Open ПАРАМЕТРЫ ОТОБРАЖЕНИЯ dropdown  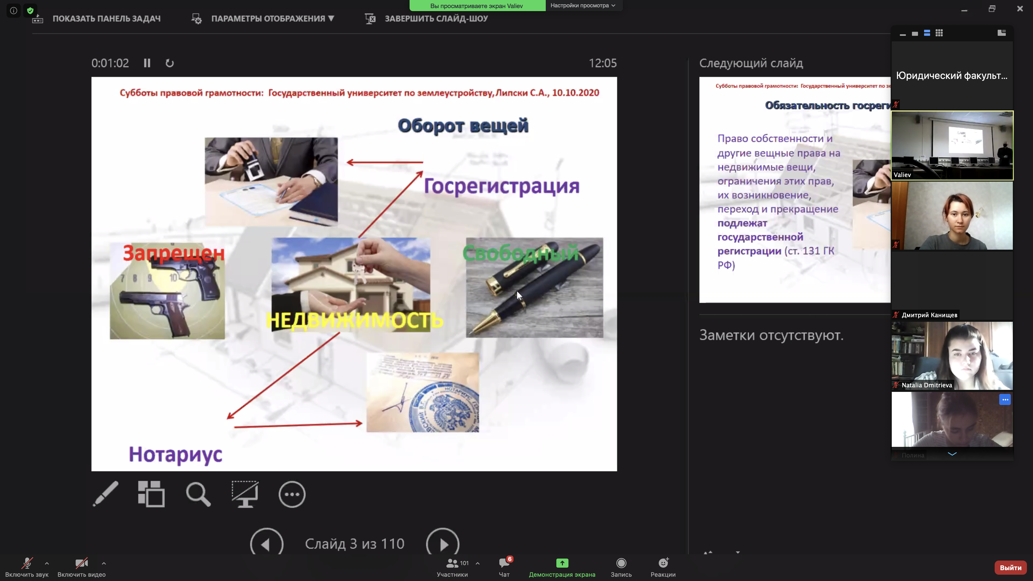tap(263, 18)
